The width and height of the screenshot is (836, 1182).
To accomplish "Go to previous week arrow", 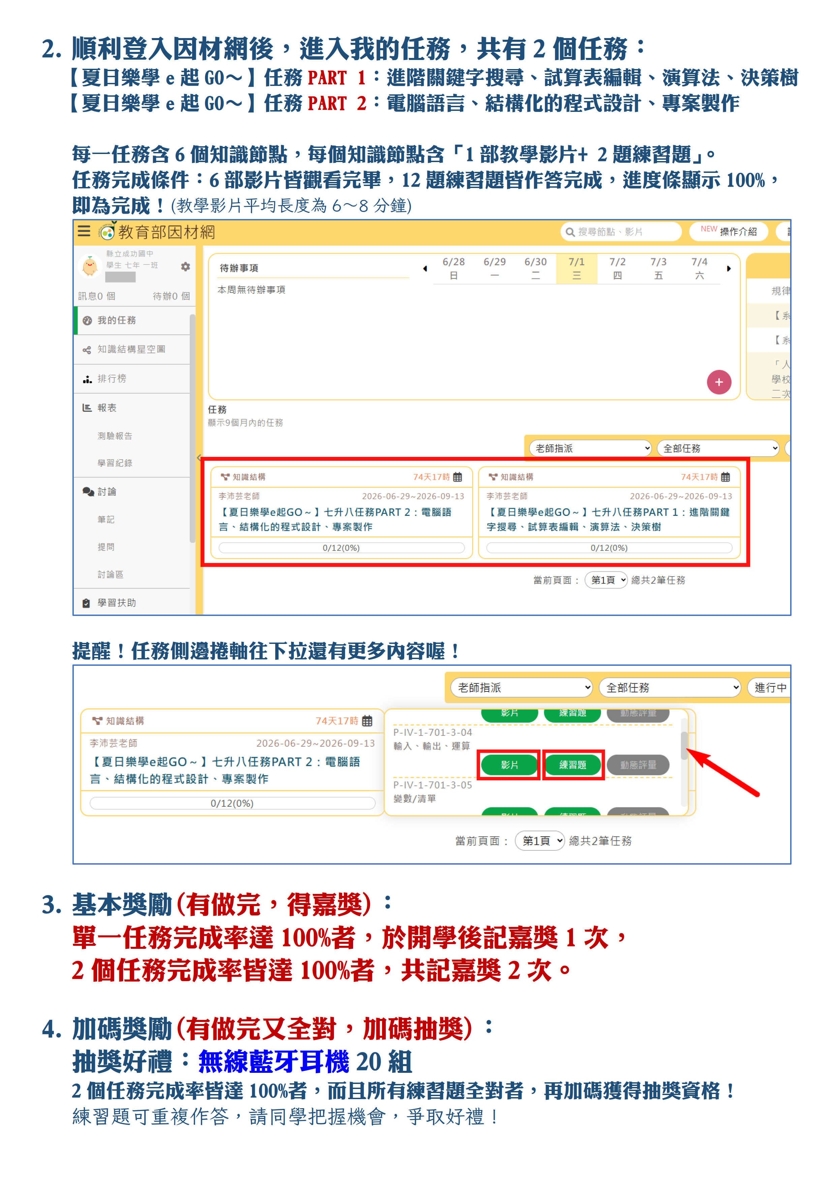I will 425,269.
